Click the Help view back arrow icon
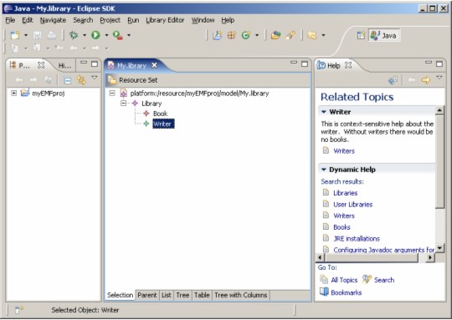Screen dimensions: 452x320 point(412,80)
